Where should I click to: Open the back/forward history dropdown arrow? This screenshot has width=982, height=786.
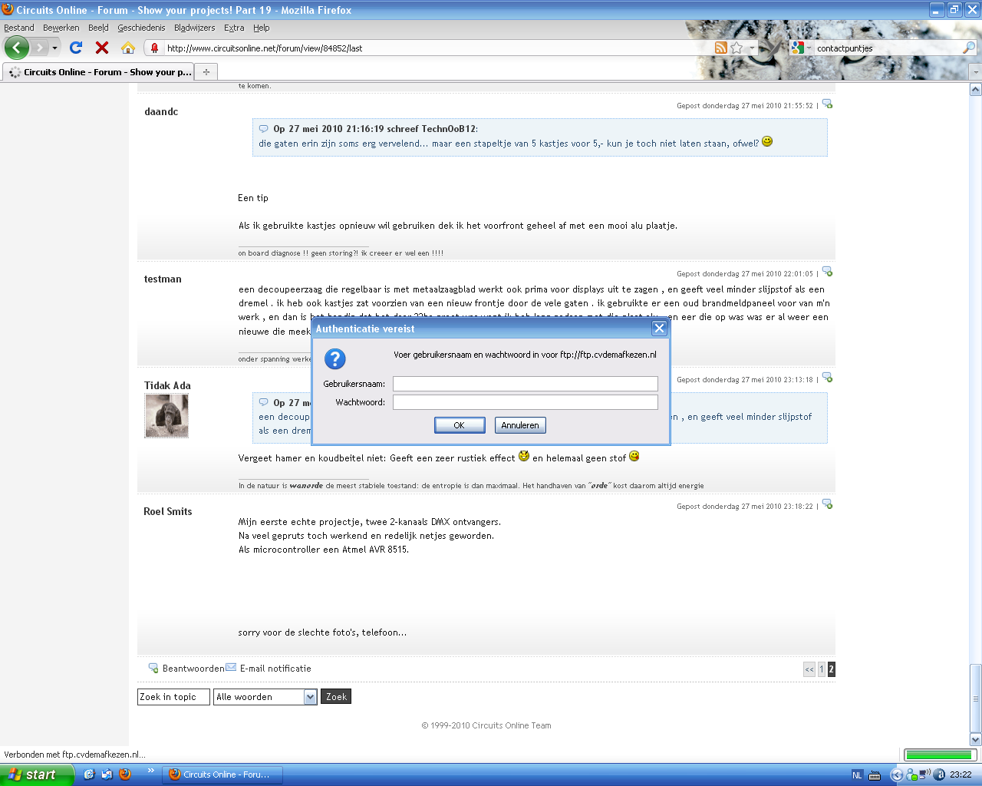tap(54, 48)
